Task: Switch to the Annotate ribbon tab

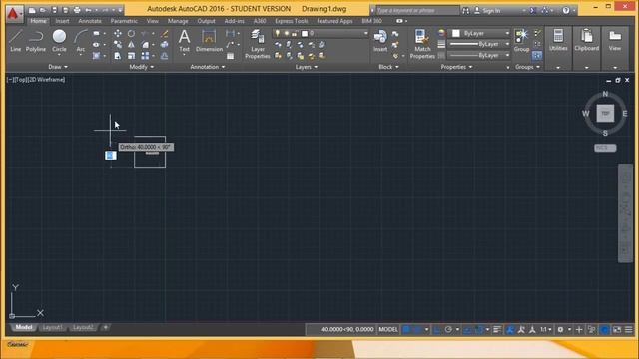Action: (90, 21)
